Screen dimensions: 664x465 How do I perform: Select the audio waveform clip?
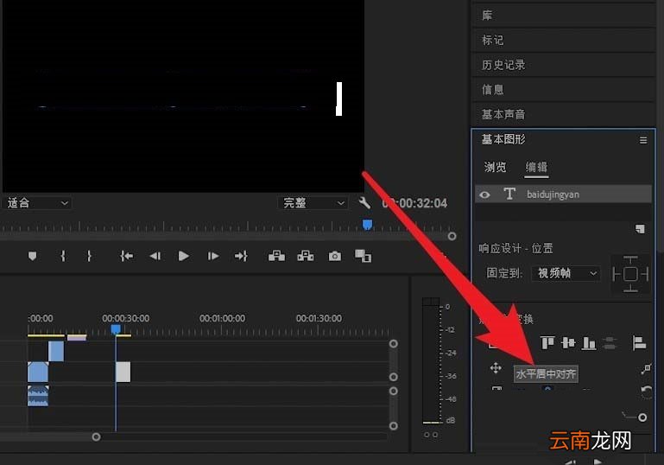tap(38, 396)
